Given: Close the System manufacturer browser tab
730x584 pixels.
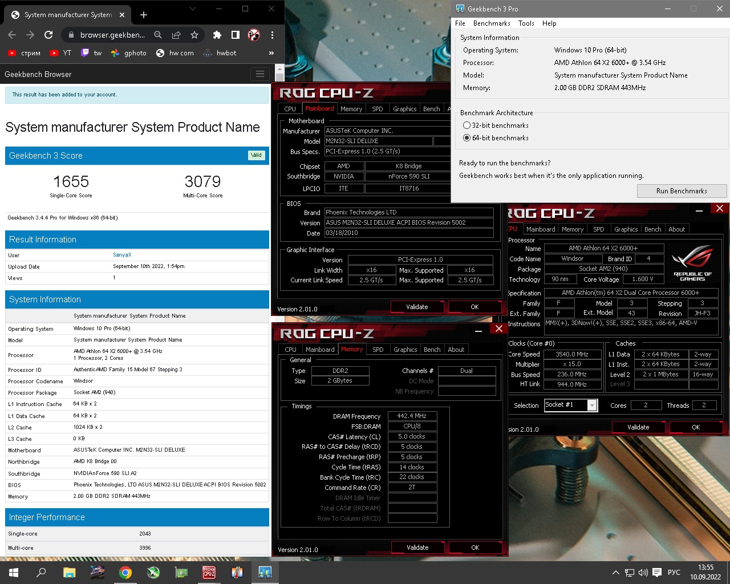Looking at the screenshot, I should pos(121,15).
